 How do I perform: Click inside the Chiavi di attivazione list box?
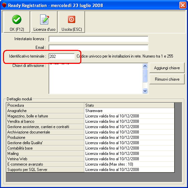[96, 78]
